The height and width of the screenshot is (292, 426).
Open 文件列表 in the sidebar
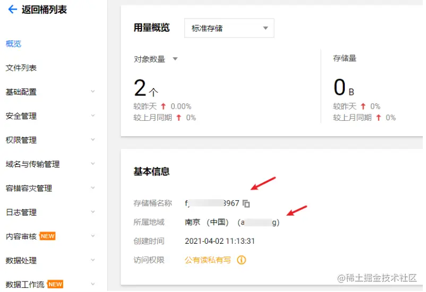click(21, 68)
